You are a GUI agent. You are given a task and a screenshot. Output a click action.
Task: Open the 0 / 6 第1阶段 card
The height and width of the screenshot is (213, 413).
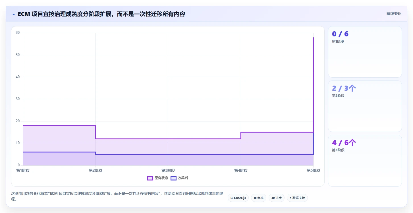tap(365, 52)
